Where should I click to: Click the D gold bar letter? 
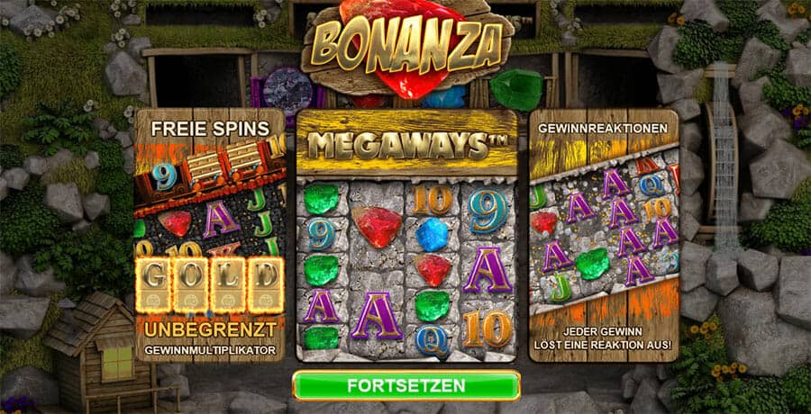pos(265,285)
